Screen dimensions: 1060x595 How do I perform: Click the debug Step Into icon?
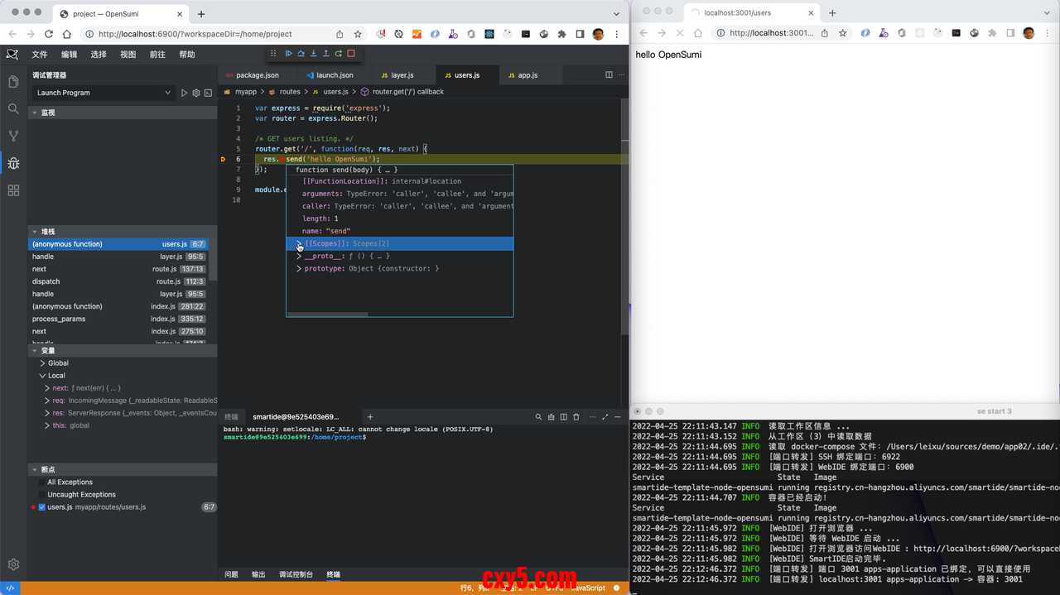tap(313, 54)
